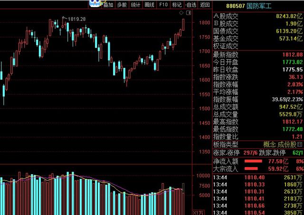Open the 叠加 overlay tool
Image resolution: width=304 pixels, height=215 pixels.
click(x=108, y=5)
